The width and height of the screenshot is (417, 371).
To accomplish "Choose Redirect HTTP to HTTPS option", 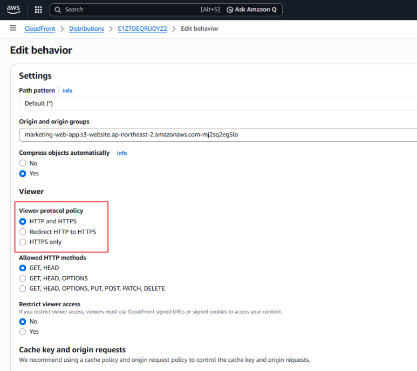I will [23, 232].
